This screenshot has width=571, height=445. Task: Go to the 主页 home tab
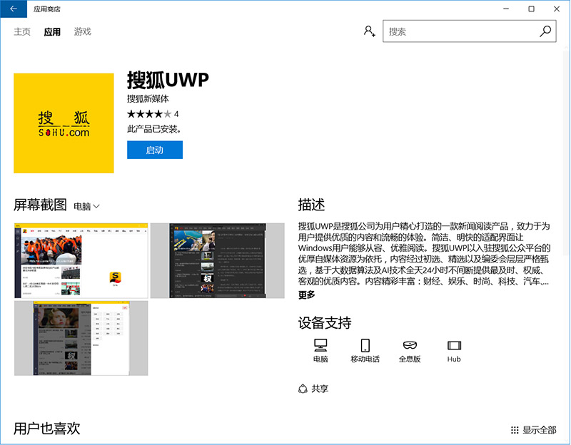pyautogui.click(x=22, y=31)
